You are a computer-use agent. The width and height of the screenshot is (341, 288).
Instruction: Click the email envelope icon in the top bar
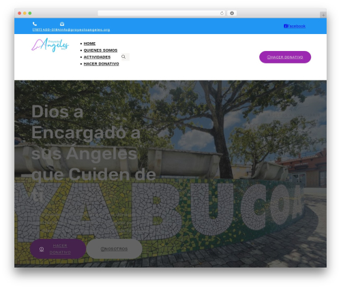62,24
